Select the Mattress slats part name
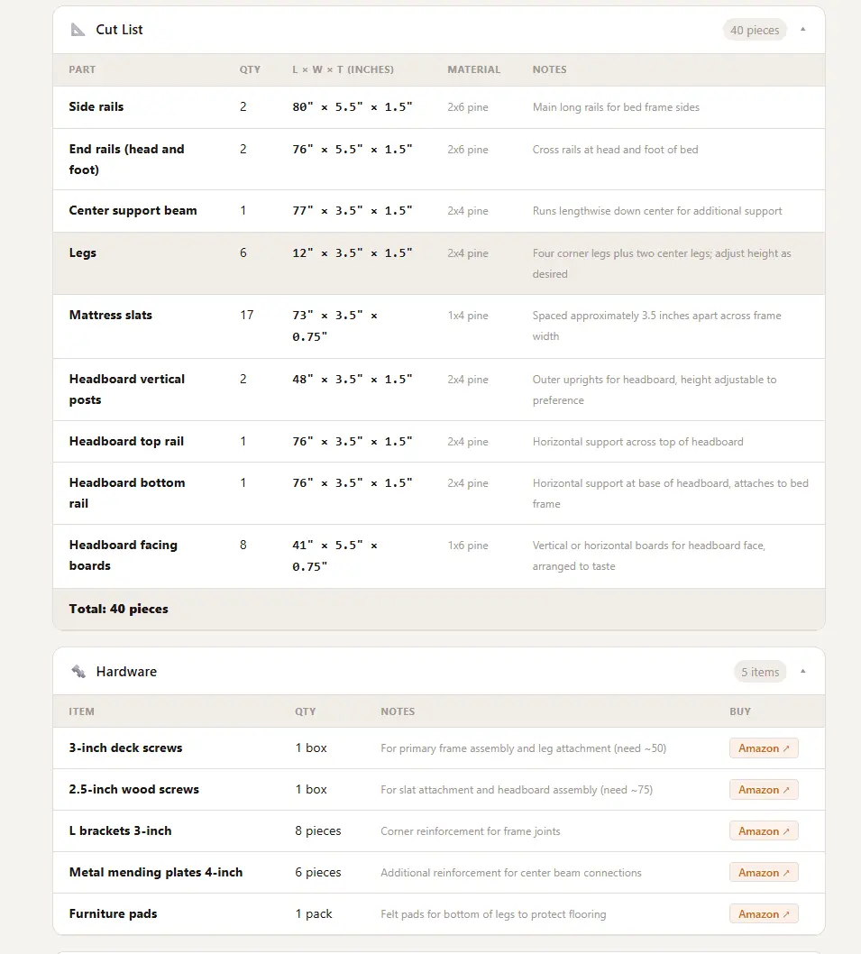The height and width of the screenshot is (954, 861). pyautogui.click(x=110, y=315)
